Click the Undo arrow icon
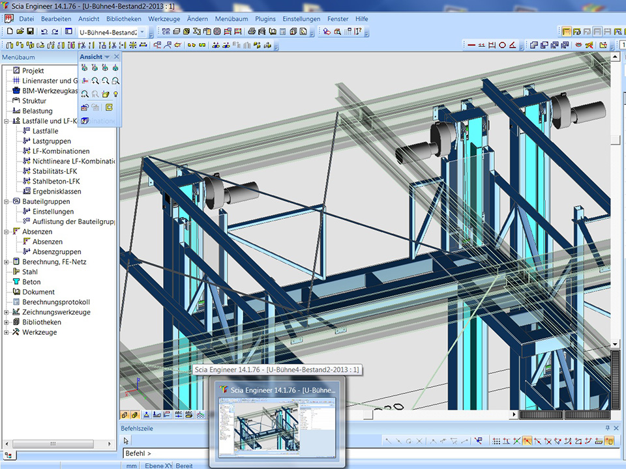This screenshot has height=469, width=626. click(x=44, y=31)
